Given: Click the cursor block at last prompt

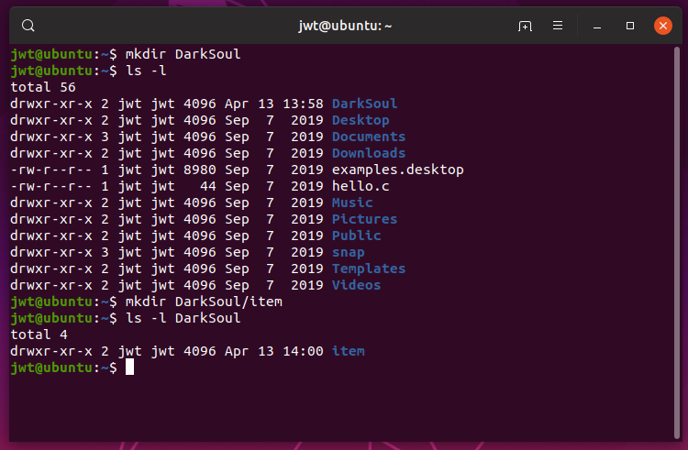Looking at the screenshot, I should [130, 368].
